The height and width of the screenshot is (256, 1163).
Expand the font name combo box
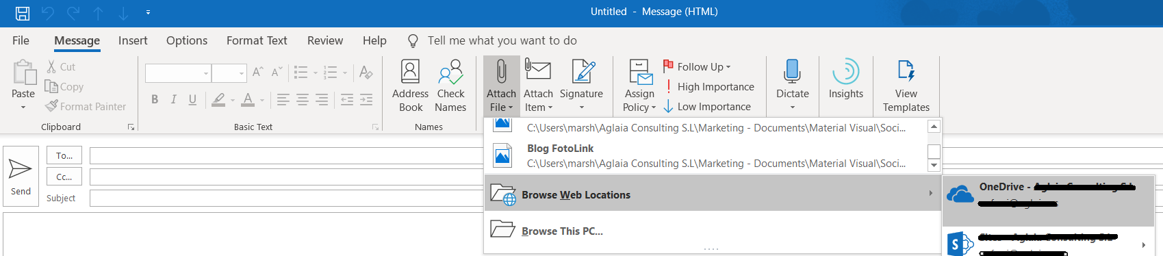coord(206,73)
